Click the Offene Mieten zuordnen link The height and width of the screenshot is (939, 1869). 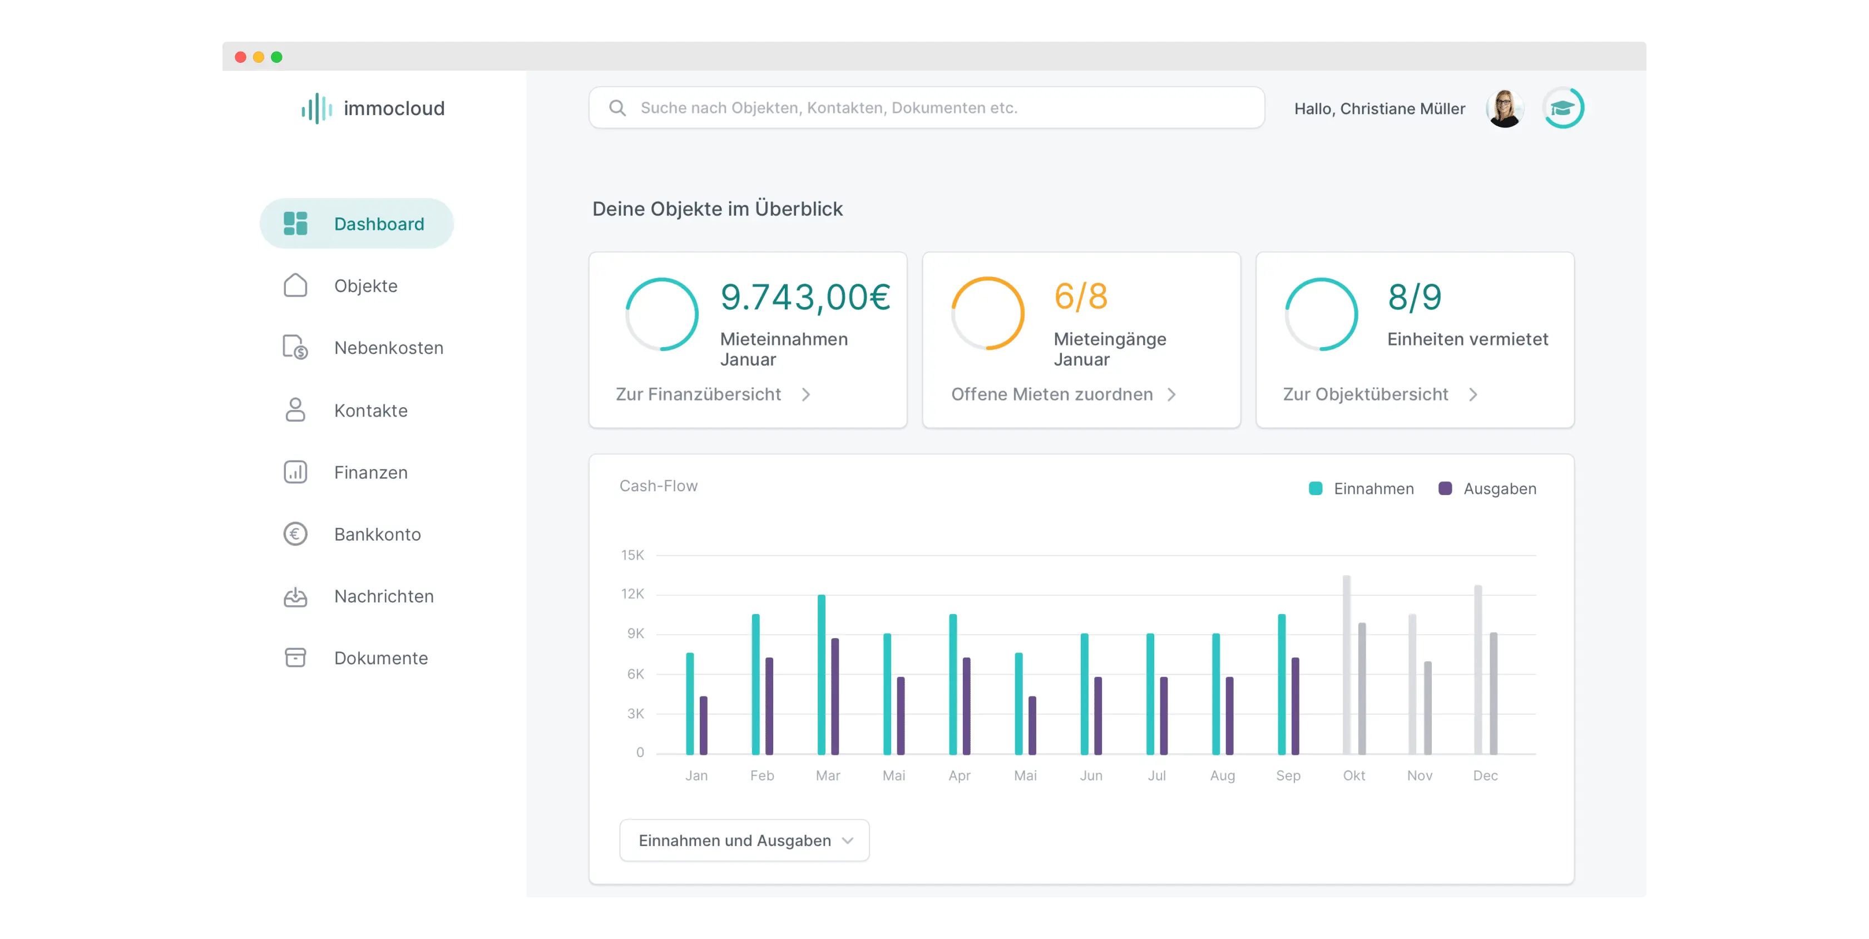pos(1052,394)
